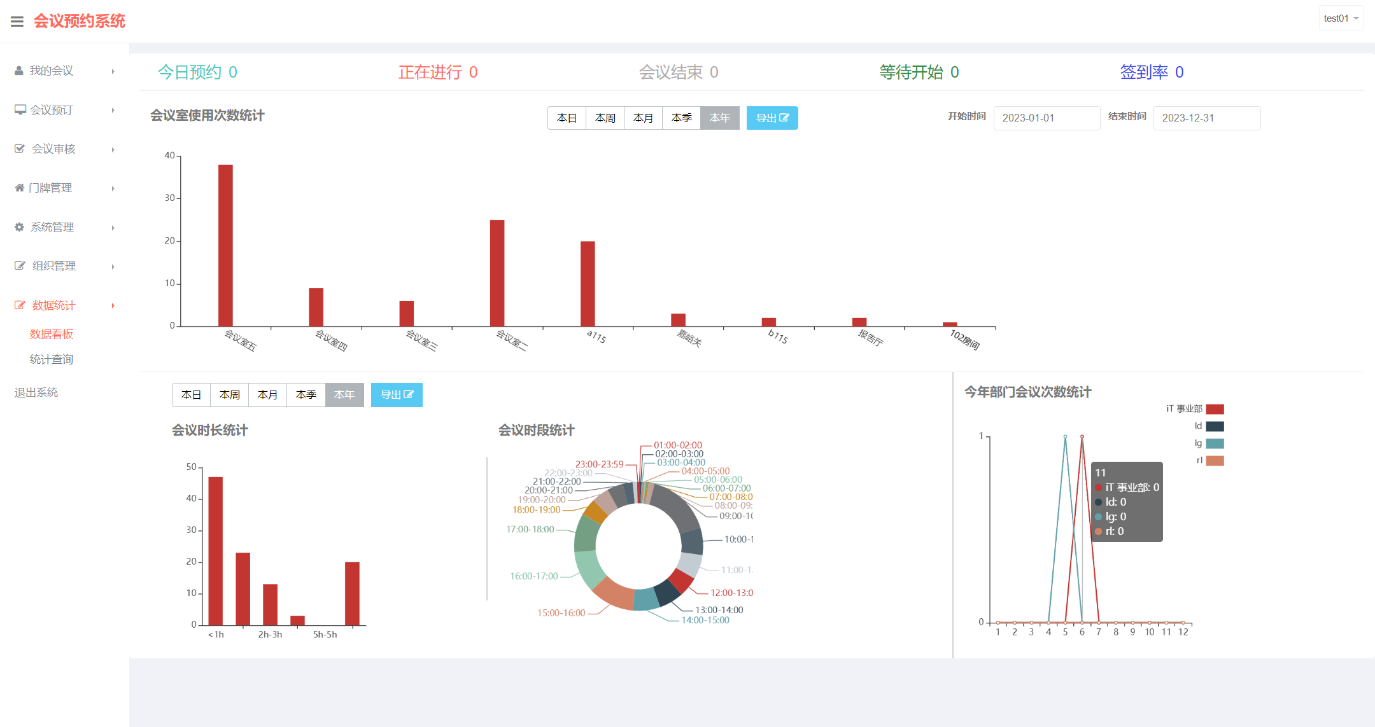1375x727 pixels.
Task: Export duration statistics with lower 导出
Action: [x=397, y=394]
